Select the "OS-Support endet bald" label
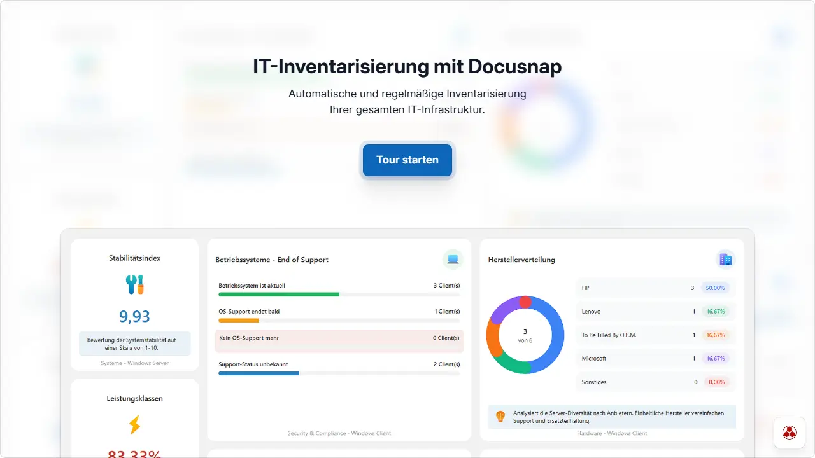Viewport: 815px width, 458px height. click(249, 312)
